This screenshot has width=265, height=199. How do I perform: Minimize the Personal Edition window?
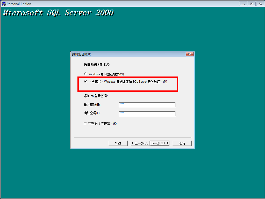[x=243, y=4]
